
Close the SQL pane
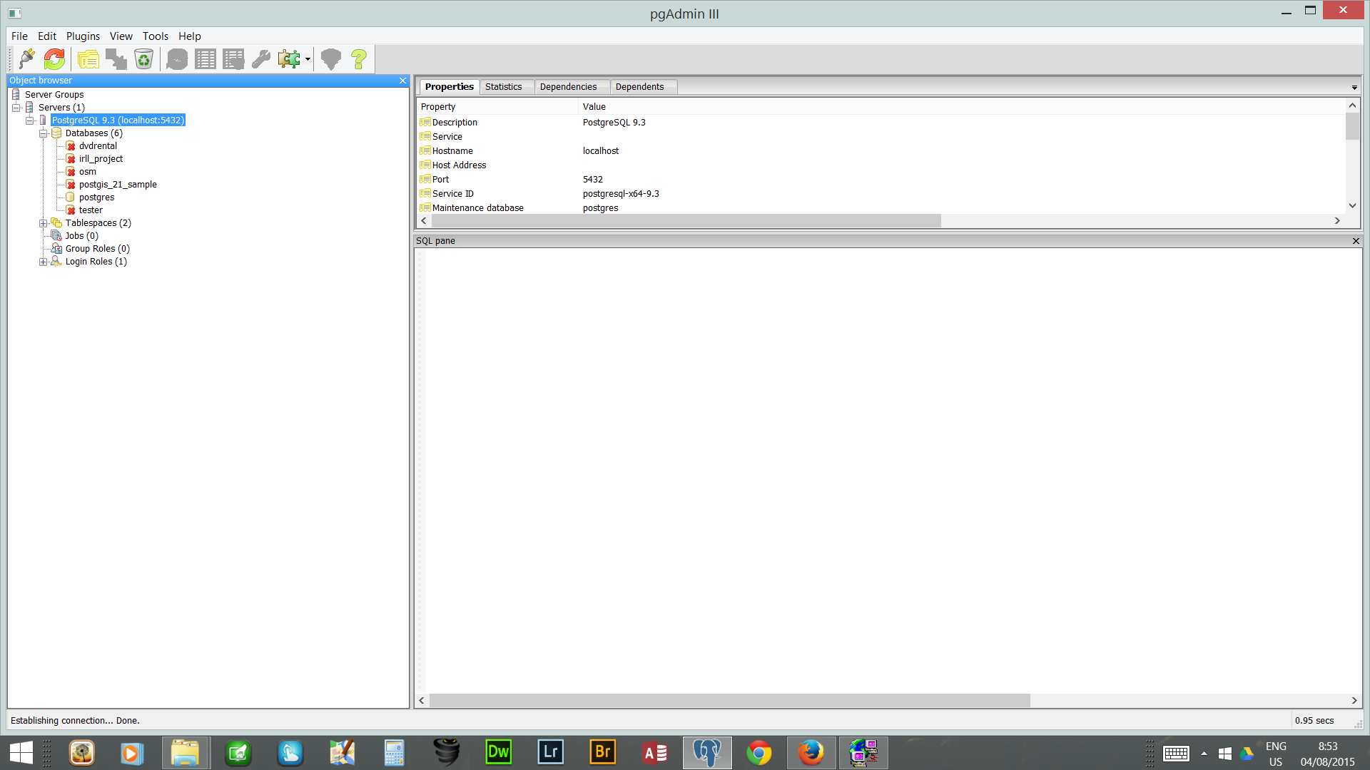[x=1356, y=241]
